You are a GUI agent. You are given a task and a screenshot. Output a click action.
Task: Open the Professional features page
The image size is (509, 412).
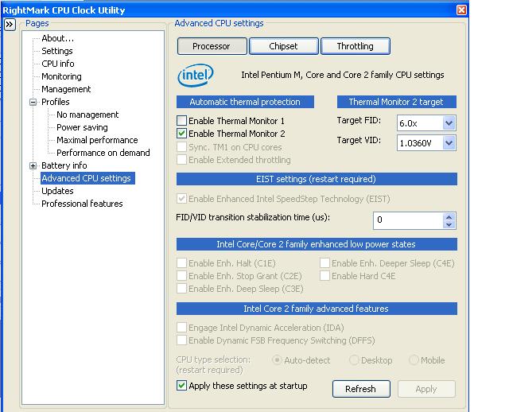click(82, 204)
